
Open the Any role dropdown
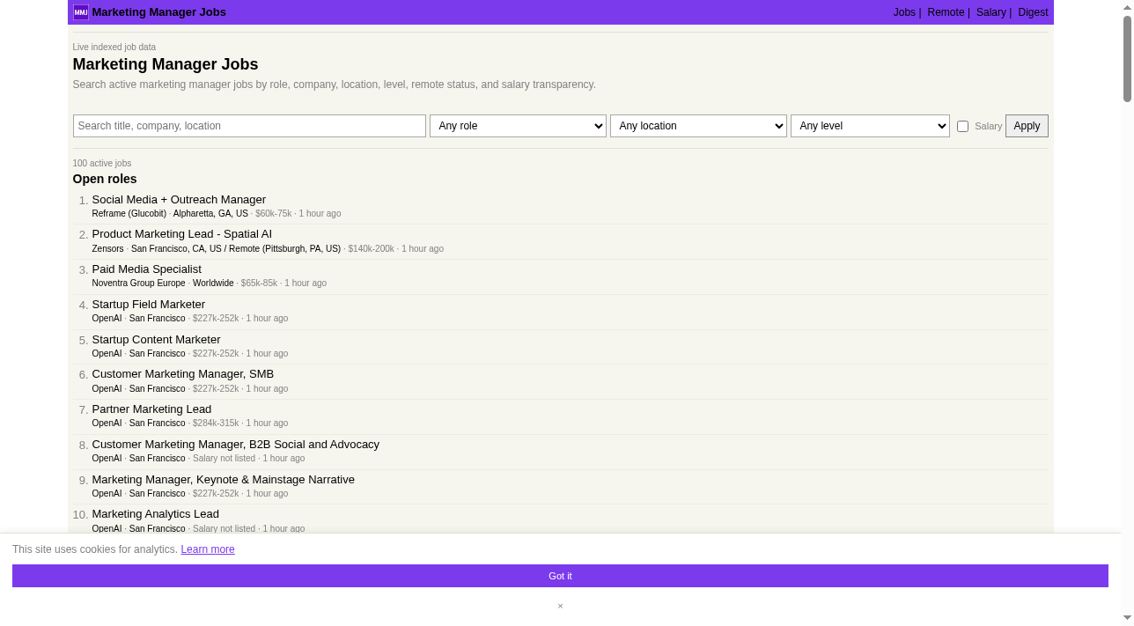(x=518, y=126)
